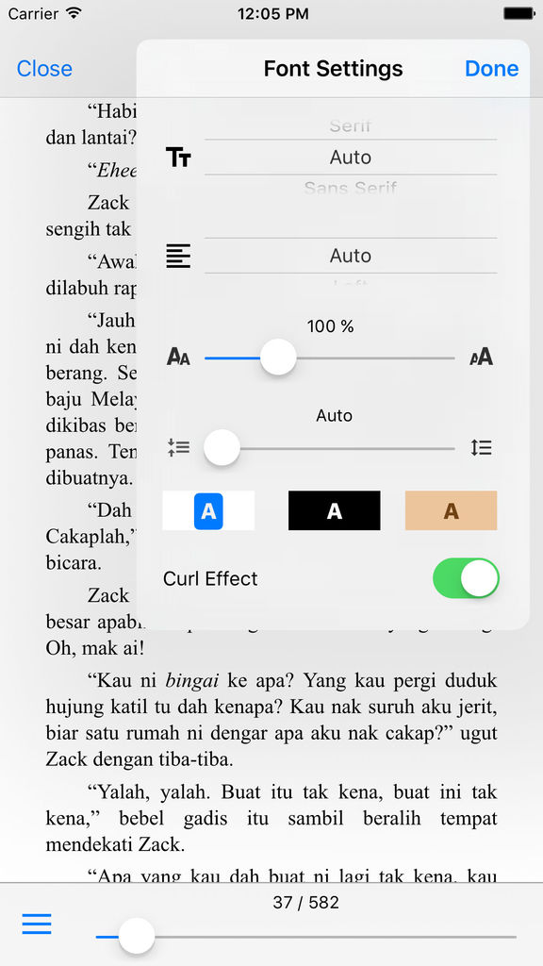Choose Serif in the font picker
Image resolution: width=543 pixels, height=966 pixels.
(x=351, y=126)
